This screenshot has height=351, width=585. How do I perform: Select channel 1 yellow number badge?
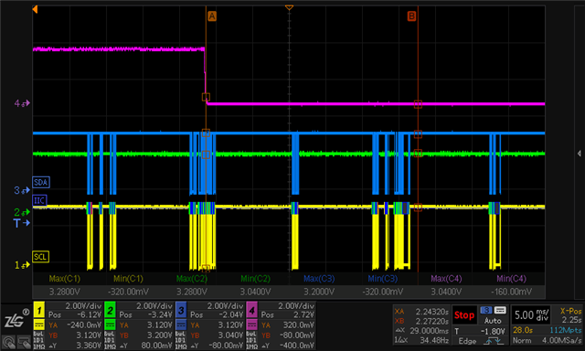38,310
